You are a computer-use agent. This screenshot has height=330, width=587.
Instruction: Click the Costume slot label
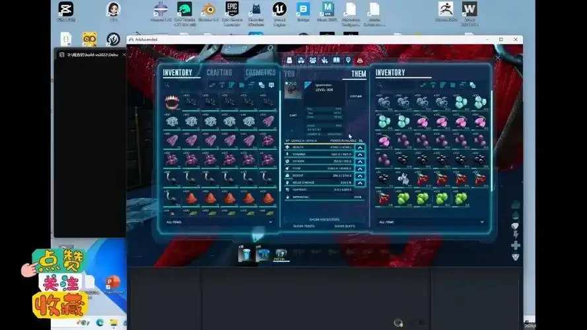click(x=356, y=96)
